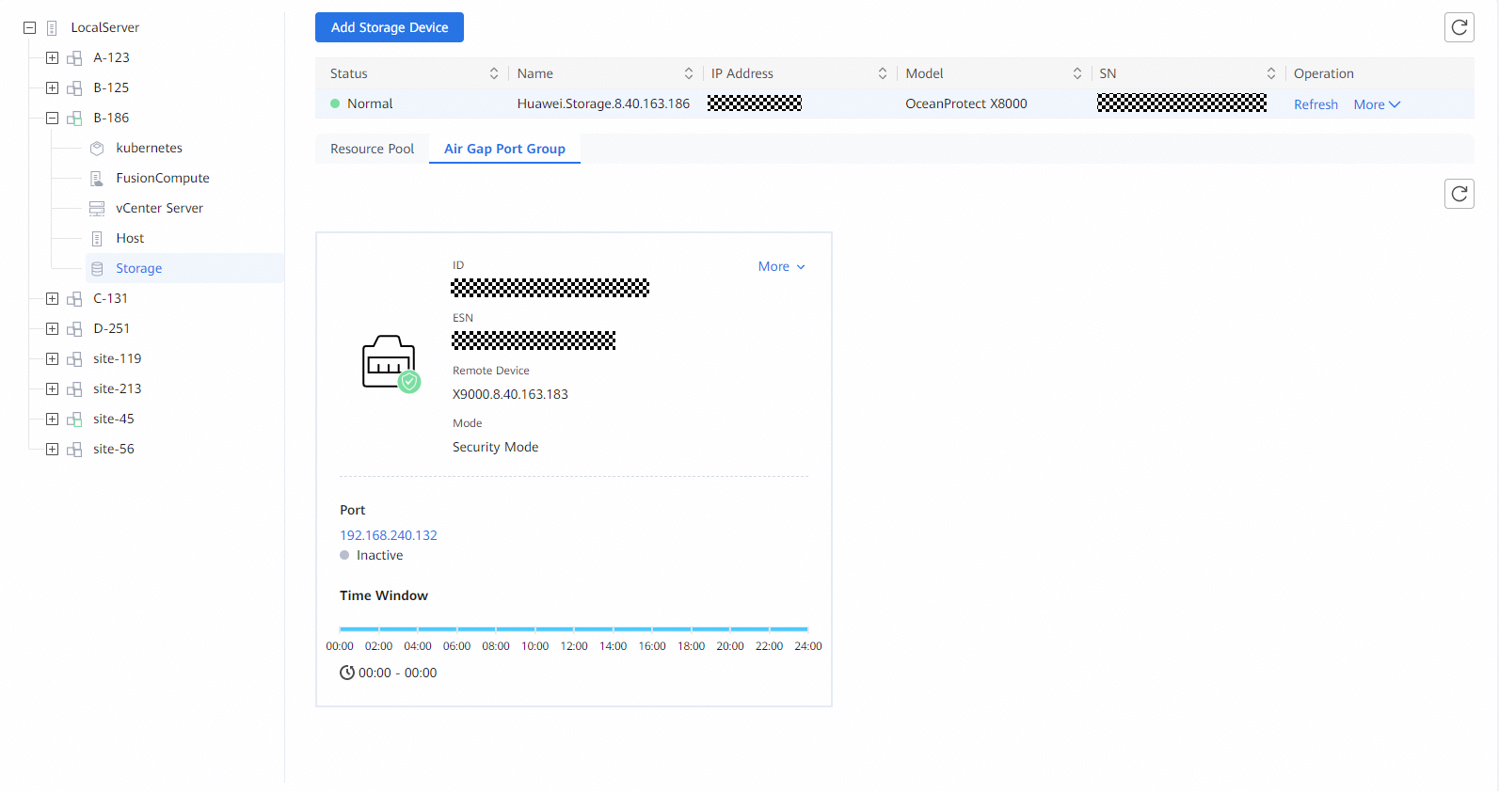Click port link 192.168.240.132

coord(389,535)
